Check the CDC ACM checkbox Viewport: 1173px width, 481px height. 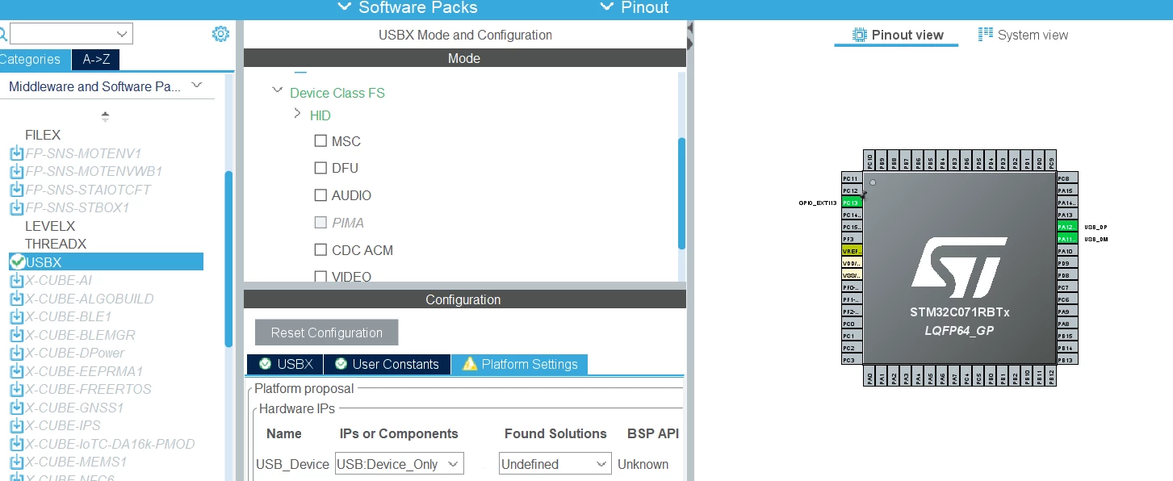click(x=320, y=250)
